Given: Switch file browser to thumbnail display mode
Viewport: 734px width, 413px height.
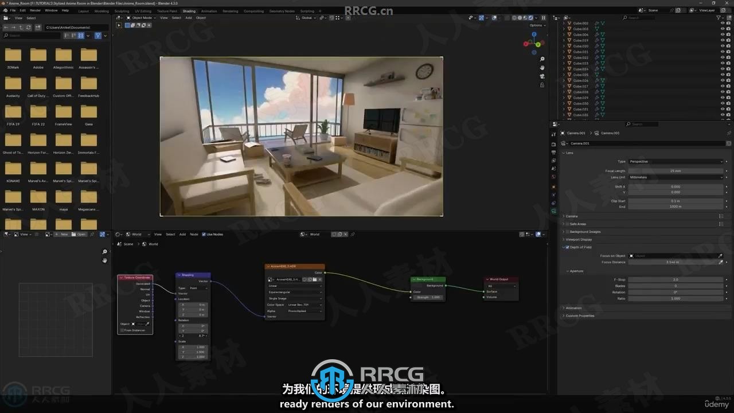Looking at the screenshot, I should (x=80, y=36).
